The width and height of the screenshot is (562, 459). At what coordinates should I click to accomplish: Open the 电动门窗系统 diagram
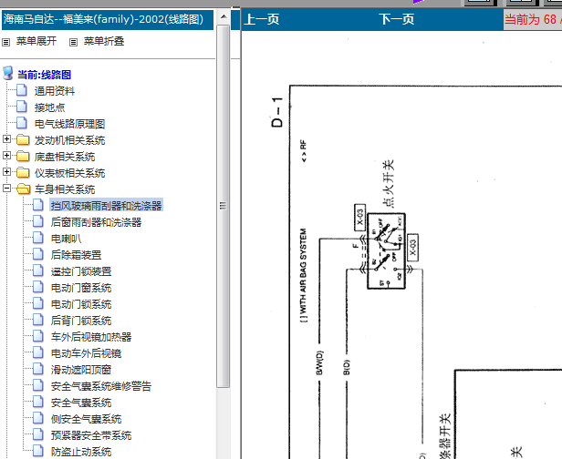[x=81, y=288]
